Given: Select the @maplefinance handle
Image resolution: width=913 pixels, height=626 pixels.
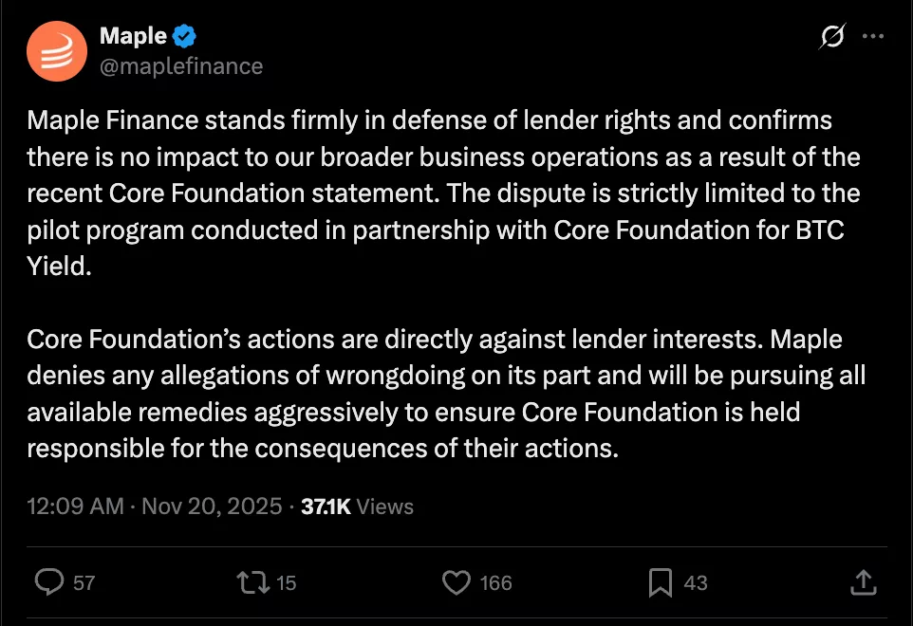Looking at the screenshot, I should 180,66.
